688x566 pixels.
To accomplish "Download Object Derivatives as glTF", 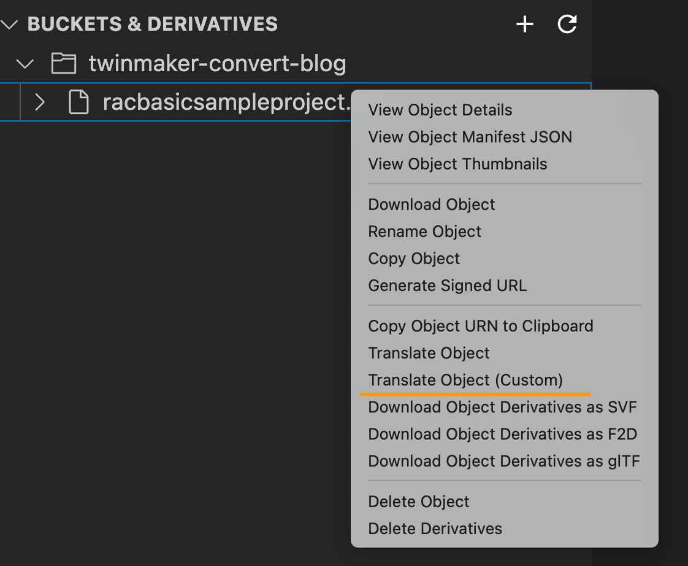I will point(503,461).
